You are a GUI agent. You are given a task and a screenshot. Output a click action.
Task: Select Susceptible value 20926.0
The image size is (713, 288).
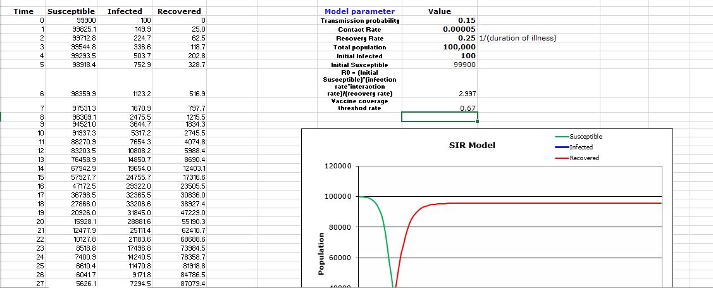[x=71, y=213]
